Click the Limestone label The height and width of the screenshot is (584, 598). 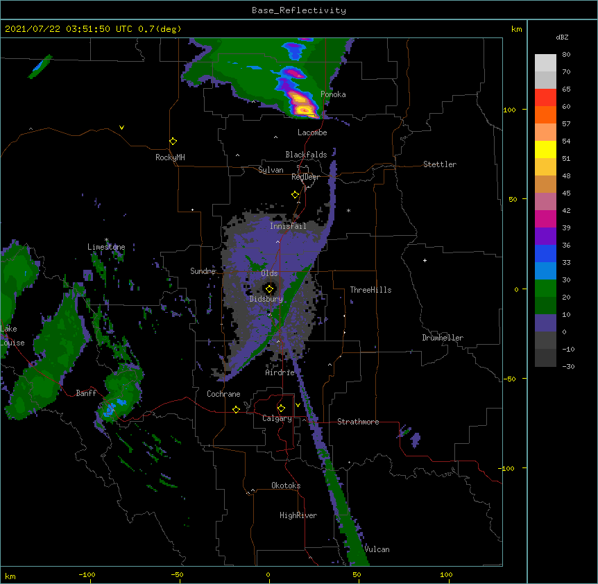point(106,247)
